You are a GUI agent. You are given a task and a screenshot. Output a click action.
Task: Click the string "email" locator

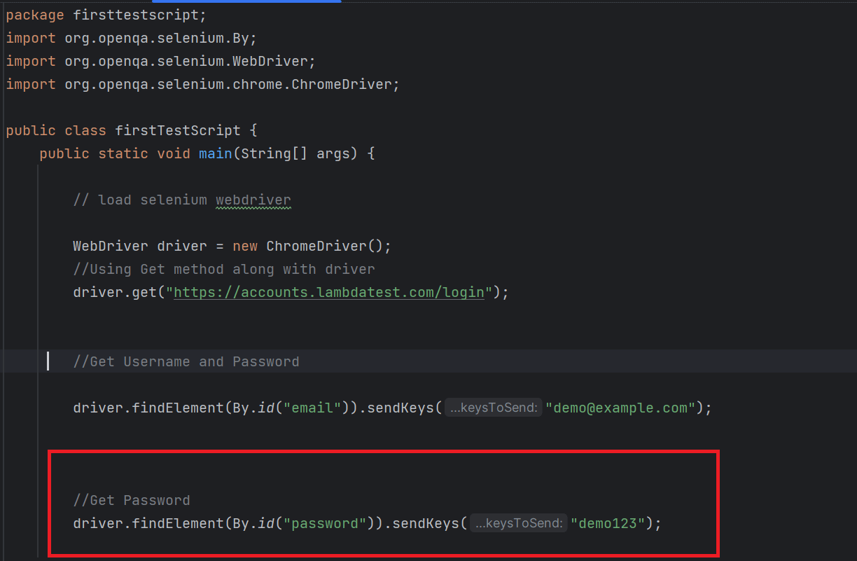311,407
